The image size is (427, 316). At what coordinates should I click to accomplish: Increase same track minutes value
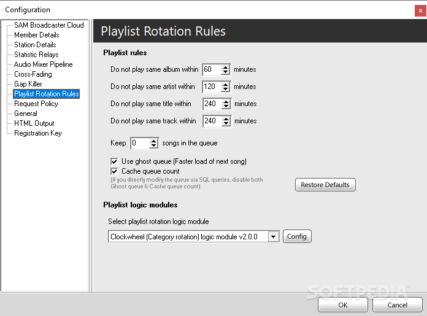[226, 119]
